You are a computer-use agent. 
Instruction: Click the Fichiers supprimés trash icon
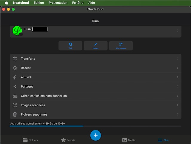[15, 114]
